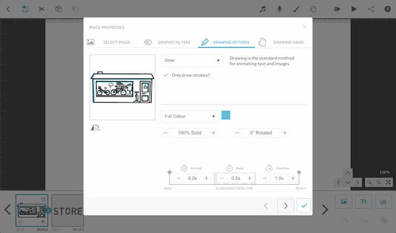Click the right timeline diamond marker
Image resolution: width=396 pixels, height=233 pixels.
click(299, 172)
